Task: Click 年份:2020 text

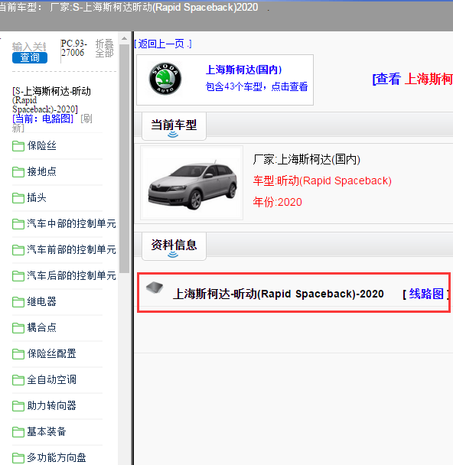Action: 277,202
